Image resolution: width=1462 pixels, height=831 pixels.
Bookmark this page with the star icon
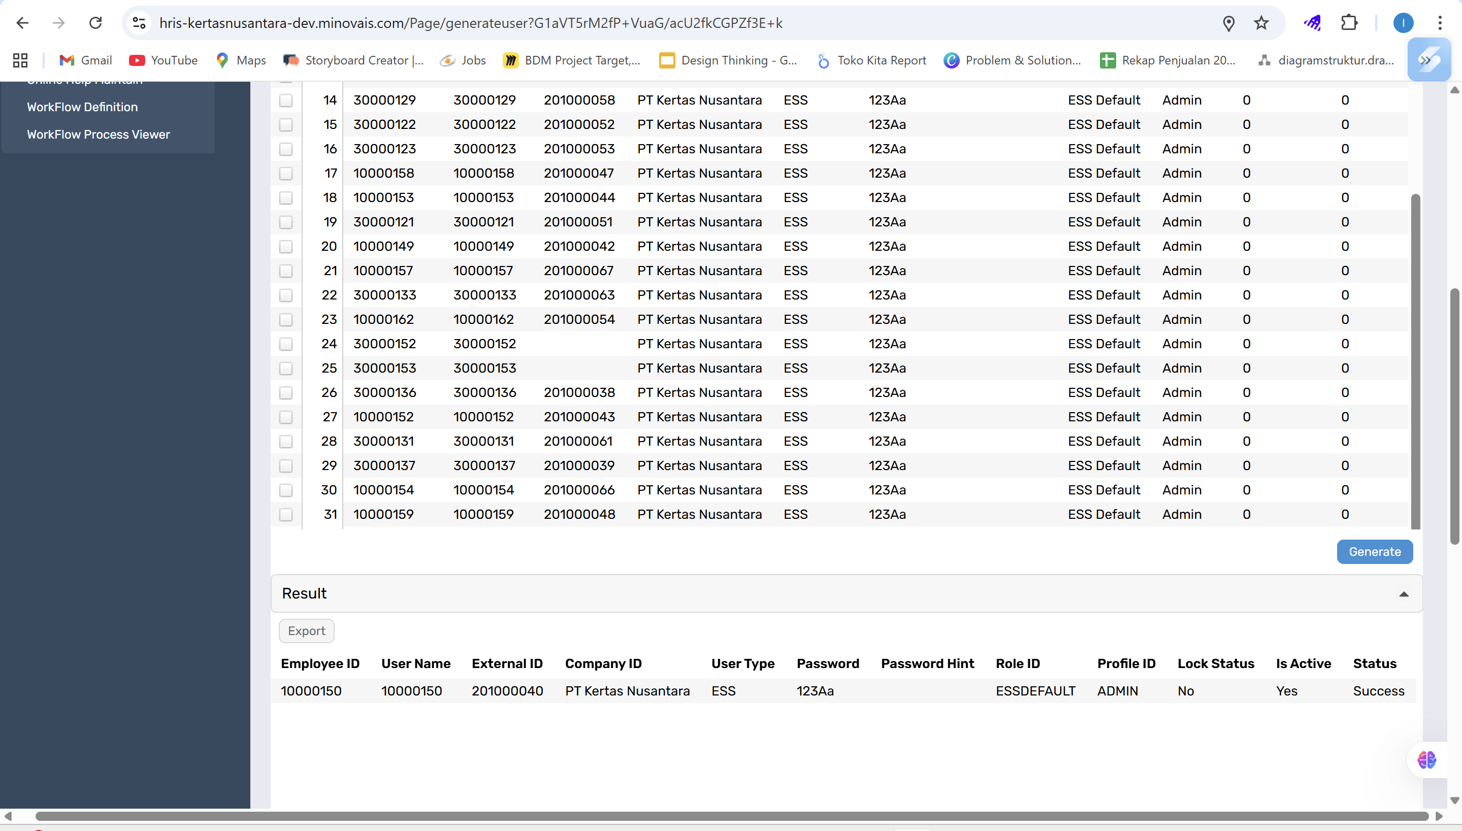1261,23
